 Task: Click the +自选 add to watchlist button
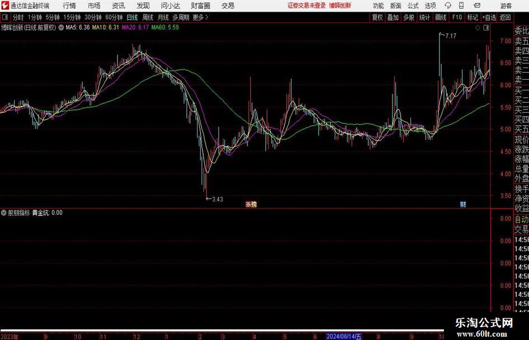click(x=489, y=17)
